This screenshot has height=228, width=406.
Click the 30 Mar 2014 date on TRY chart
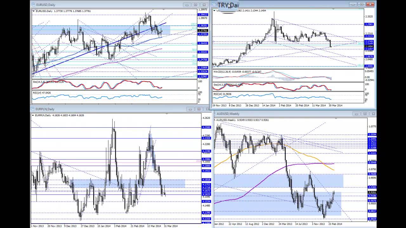click(x=336, y=105)
